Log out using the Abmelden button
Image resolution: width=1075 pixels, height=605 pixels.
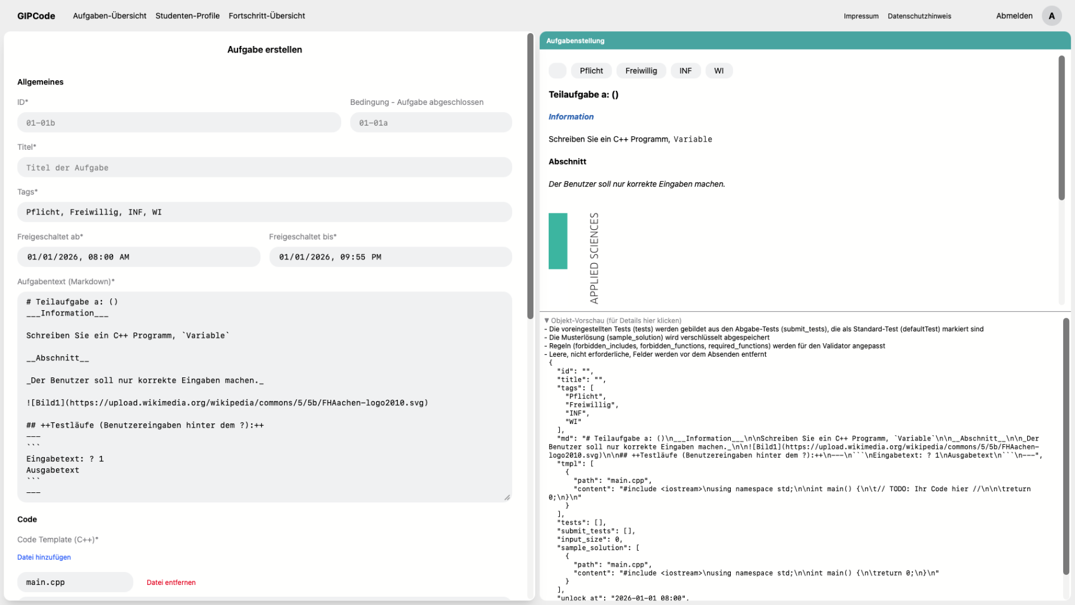(x=1014, y=16)
